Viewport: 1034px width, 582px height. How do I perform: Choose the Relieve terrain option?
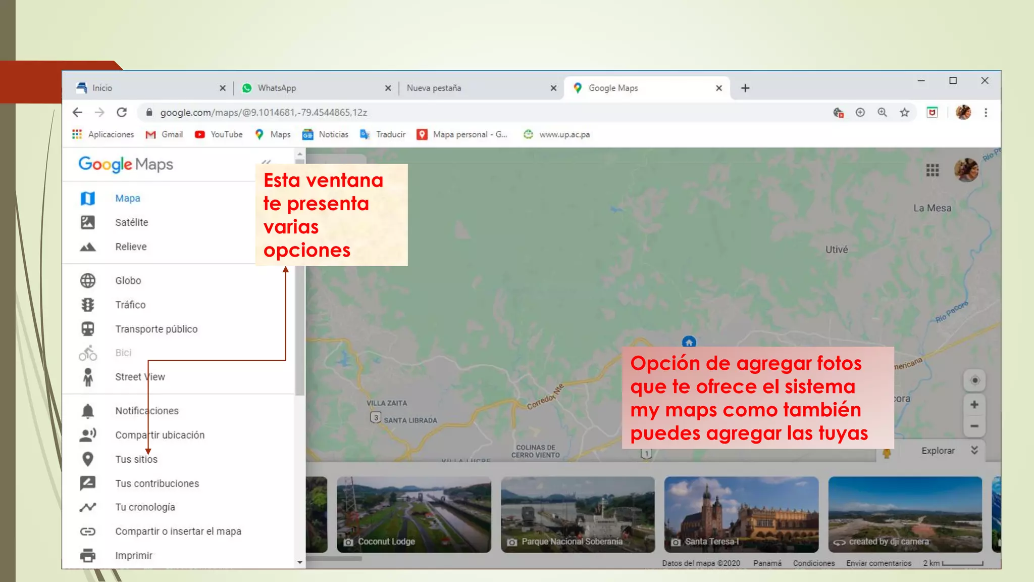click(131, 247)
